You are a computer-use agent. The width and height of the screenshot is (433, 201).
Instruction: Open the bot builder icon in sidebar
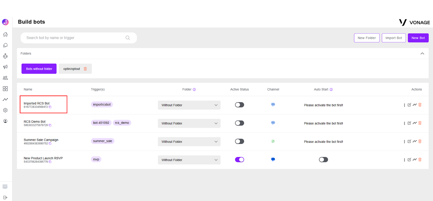click(5, 56)
